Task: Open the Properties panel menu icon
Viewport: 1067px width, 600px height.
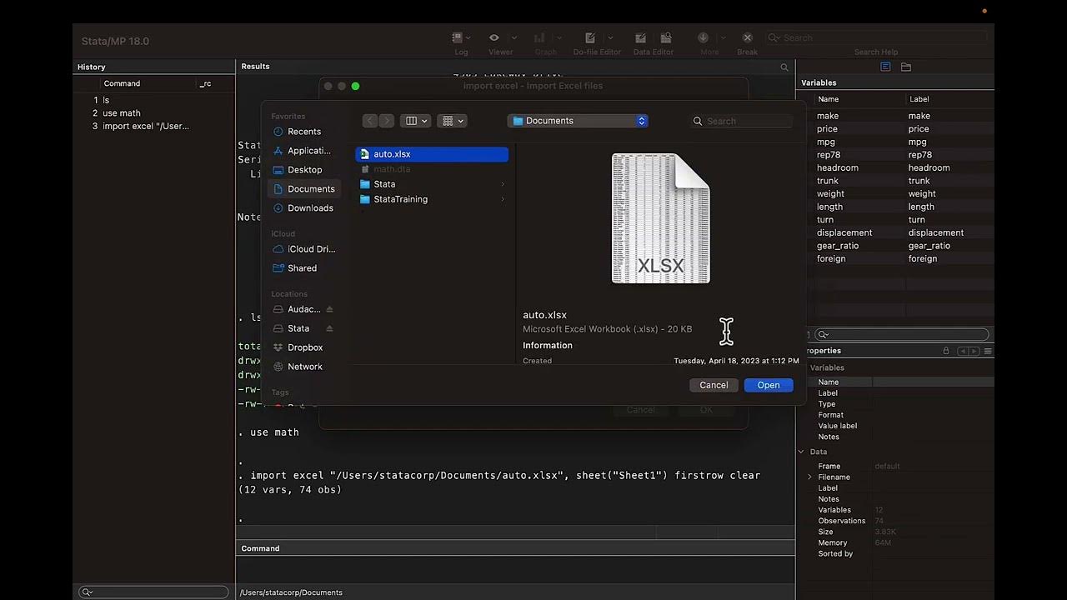Action: [x=989, y=351]
